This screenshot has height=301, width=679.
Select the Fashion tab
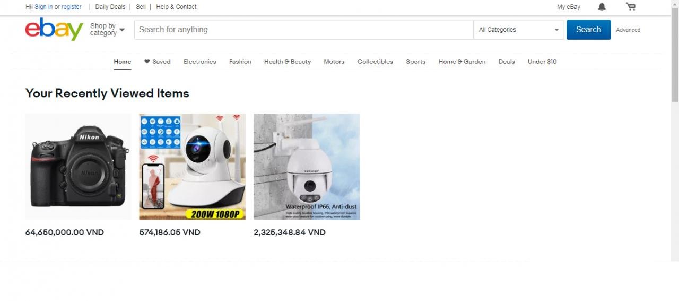pyautogui.click(x=240, y=62)
